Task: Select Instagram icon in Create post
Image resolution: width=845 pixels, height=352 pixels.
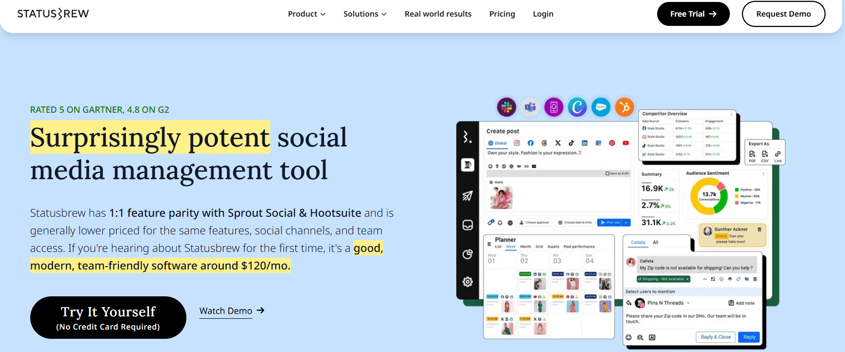Action: click(517, 143)
